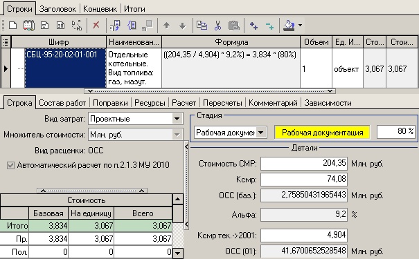The height and width of the screenshot is (259, 419).
Task: Open the Множитель стоимости dropdown
Action: tap(177, 135)
